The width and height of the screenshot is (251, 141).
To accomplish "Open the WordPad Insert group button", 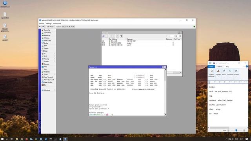I will point(230,73).
